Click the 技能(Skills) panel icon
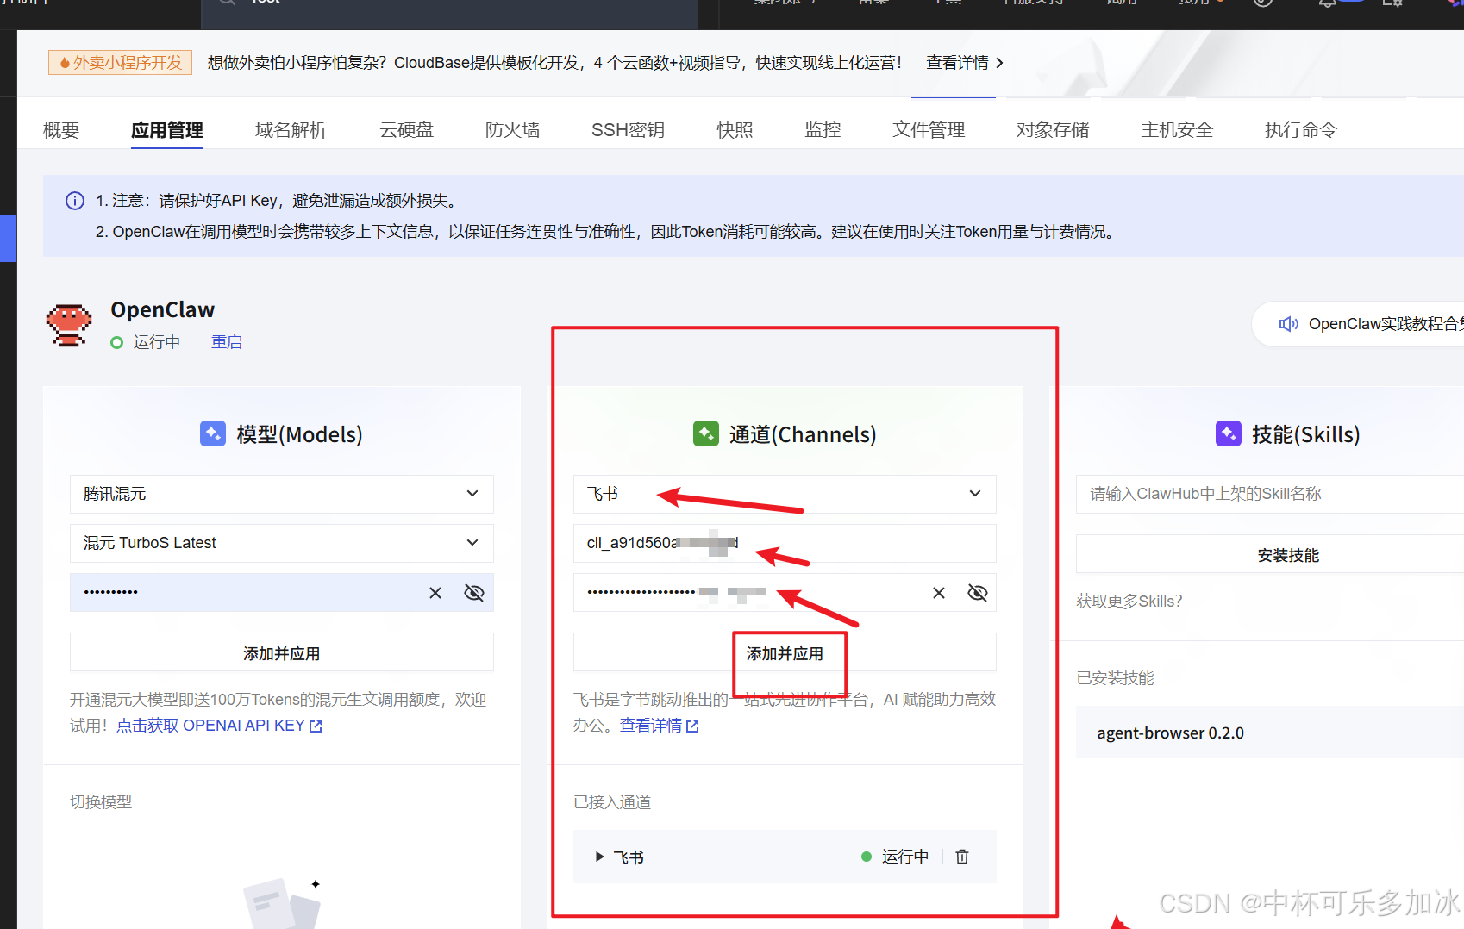 coord(1229,433)
